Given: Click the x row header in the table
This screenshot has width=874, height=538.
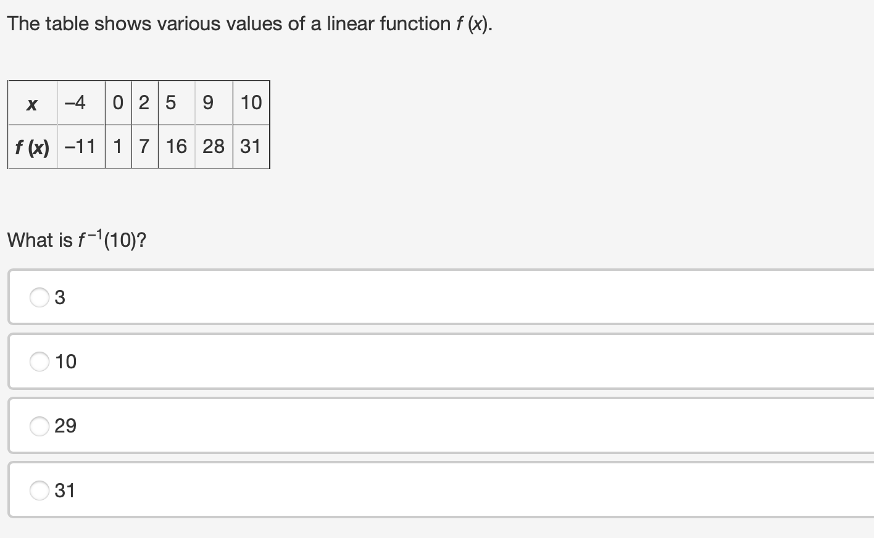Looking at the screenshot, I should [31, 103].
